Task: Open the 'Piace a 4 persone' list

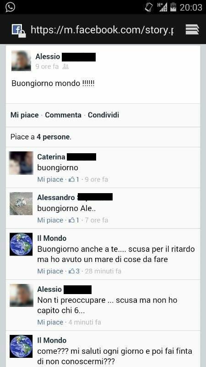Action: (x=41, y=137)
